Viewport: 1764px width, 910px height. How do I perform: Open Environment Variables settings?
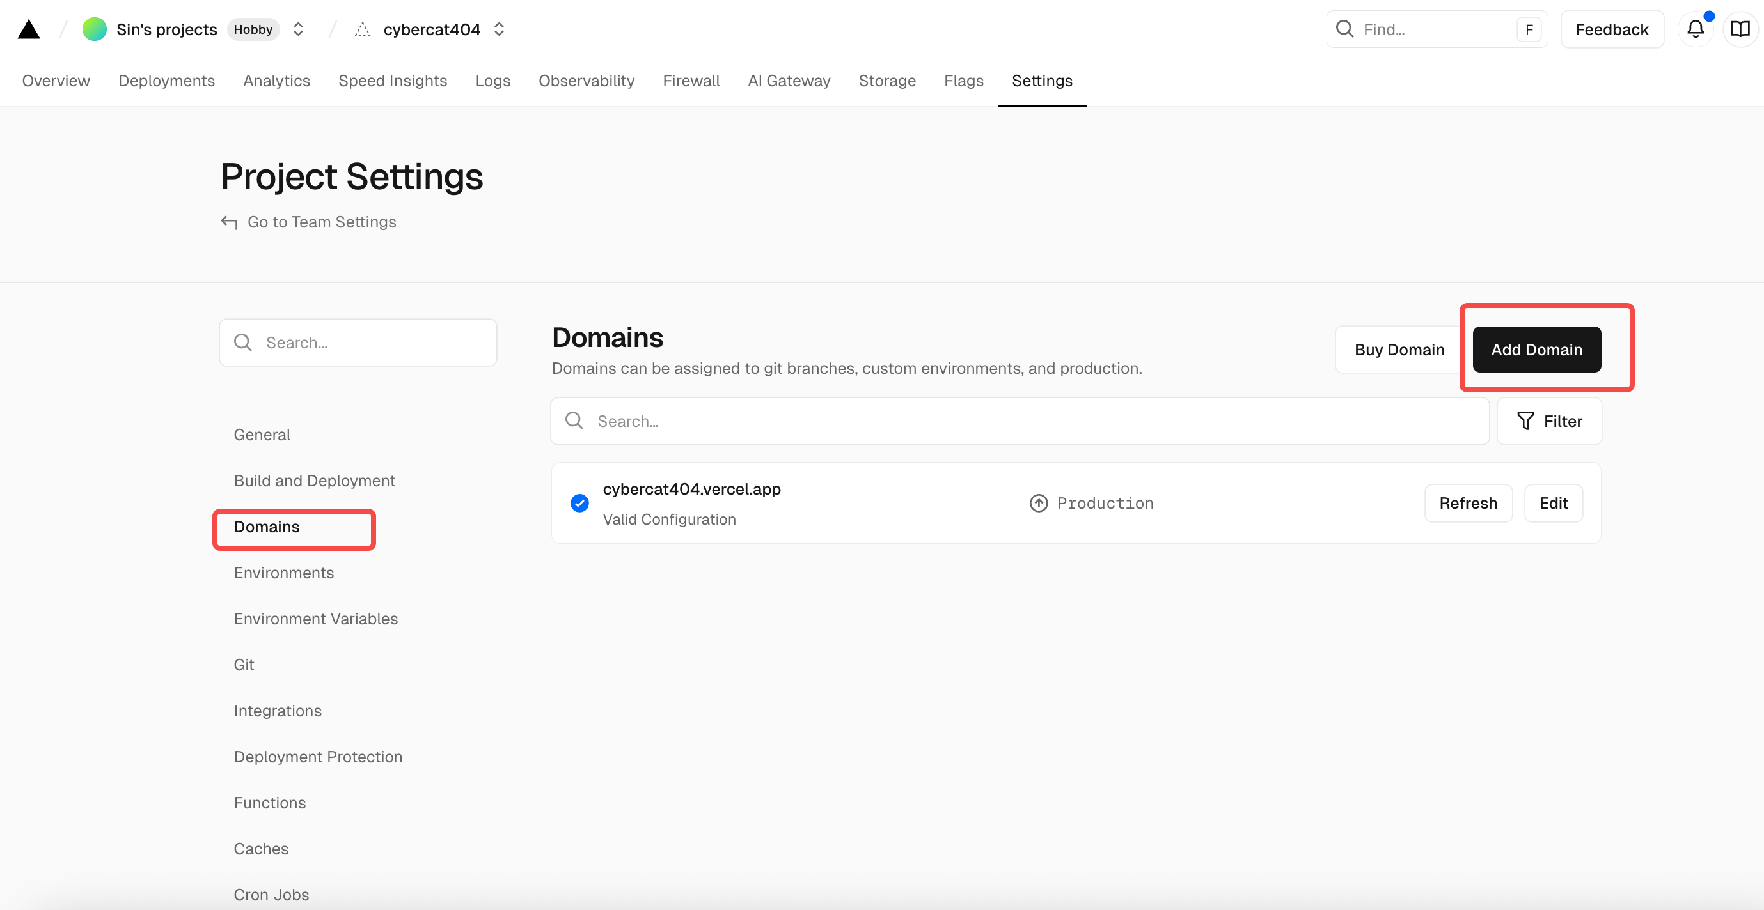(x=316, y=619)
